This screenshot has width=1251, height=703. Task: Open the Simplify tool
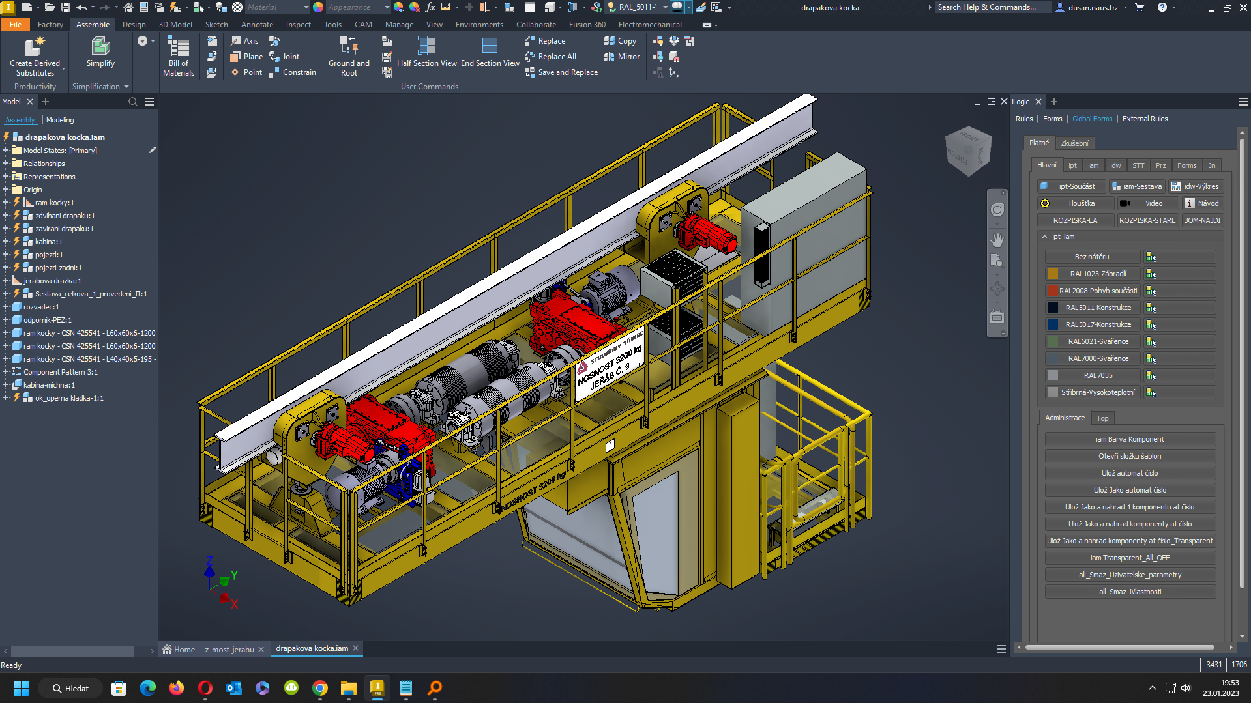coord(100,52)
